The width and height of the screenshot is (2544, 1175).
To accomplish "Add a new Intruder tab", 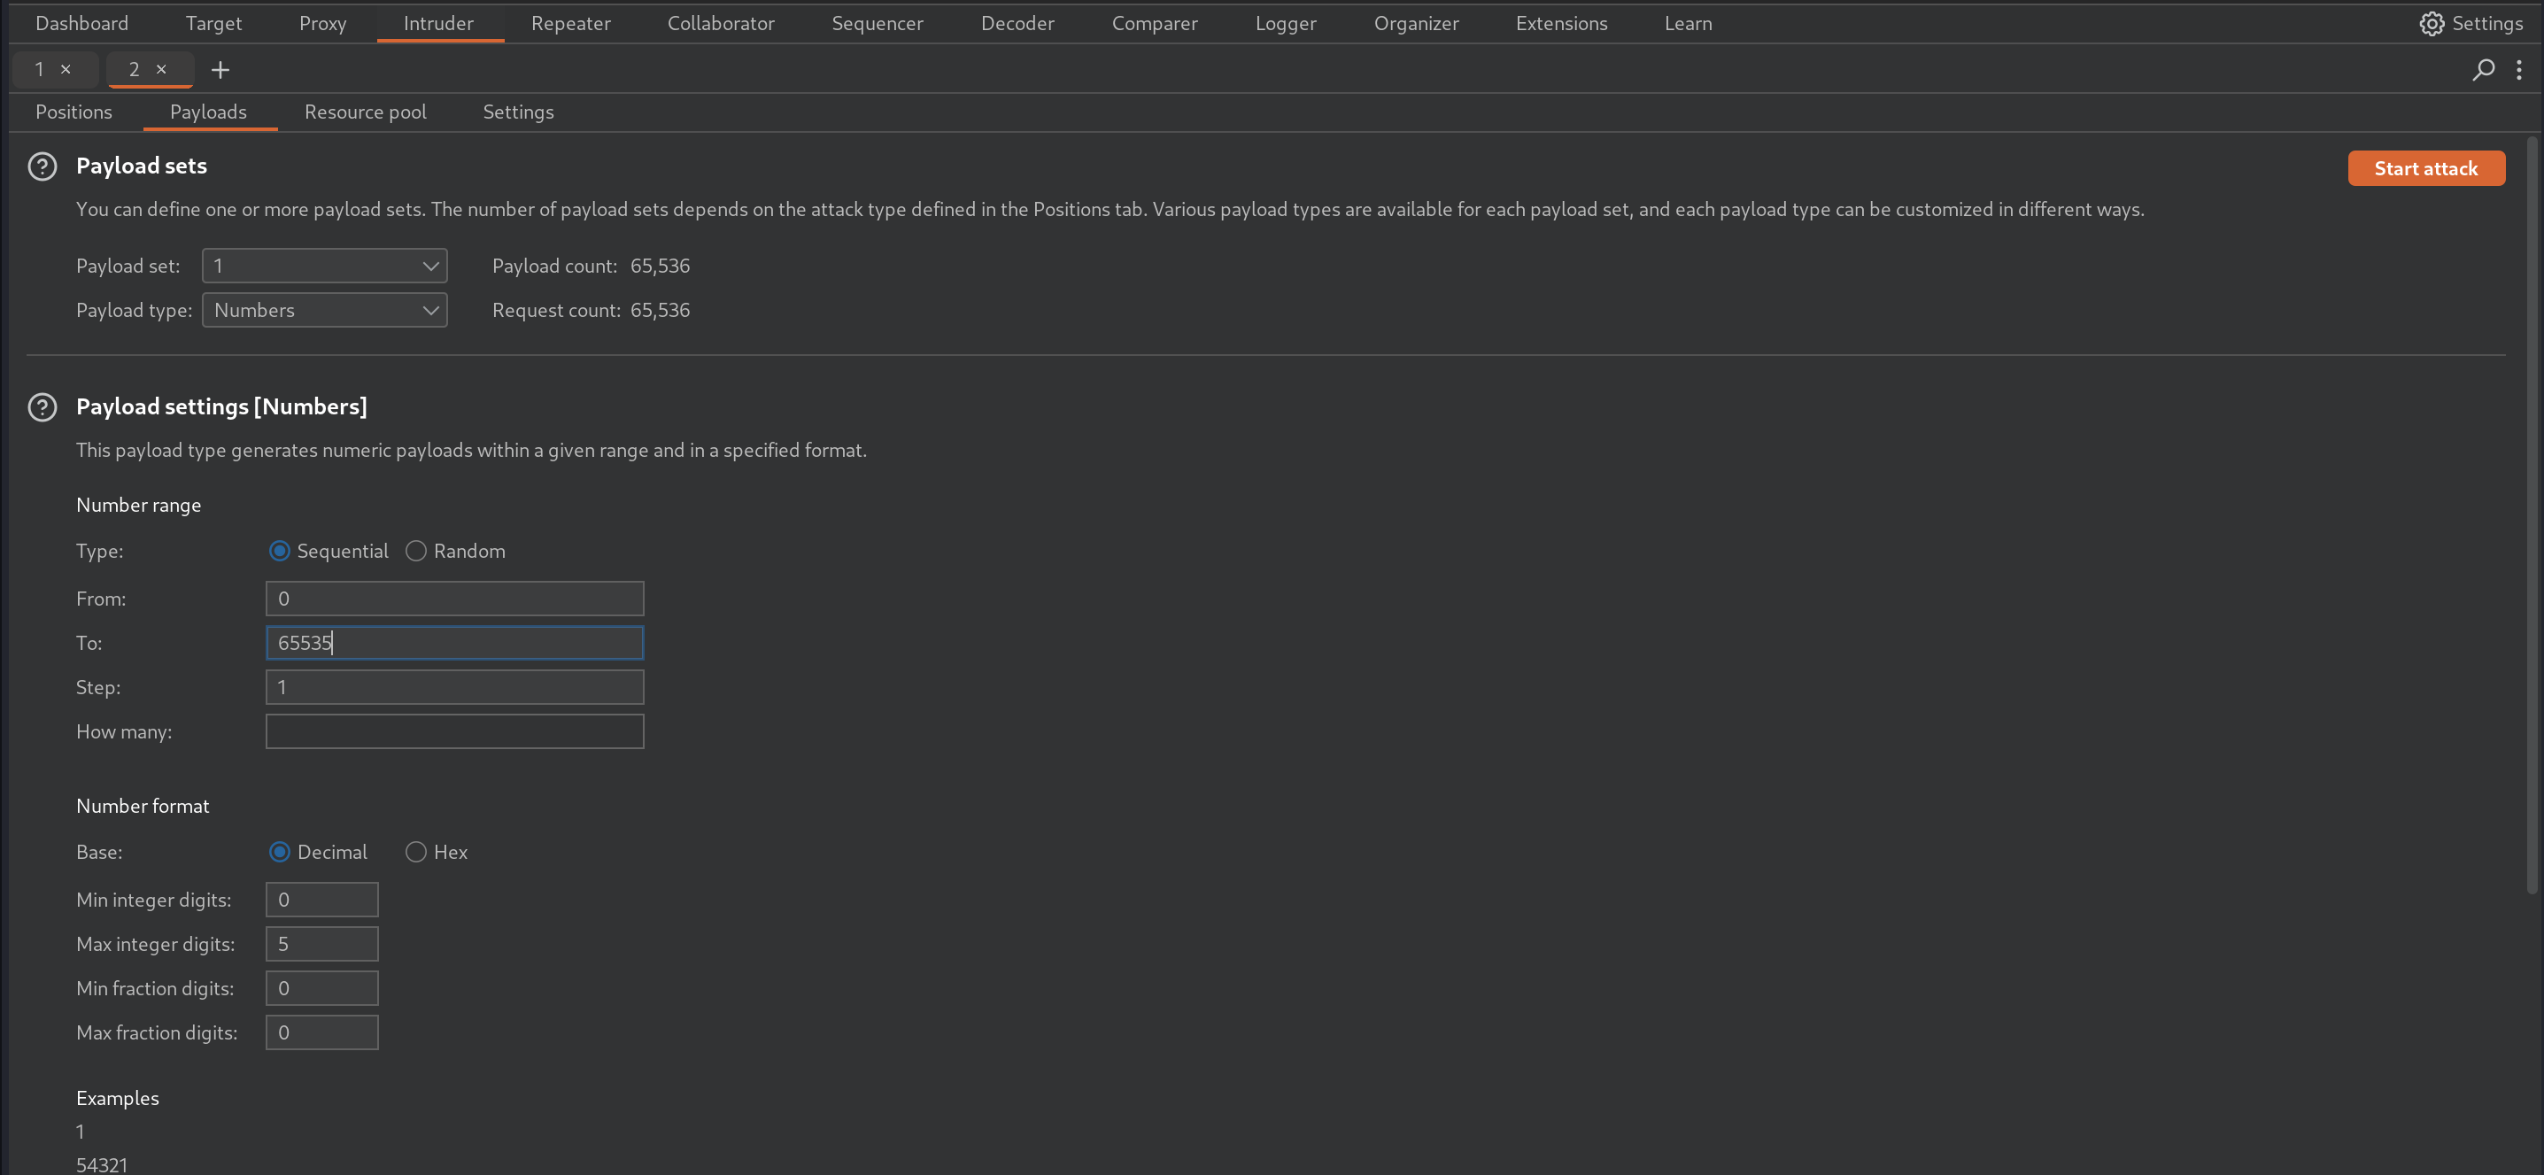I will [220, 69].
